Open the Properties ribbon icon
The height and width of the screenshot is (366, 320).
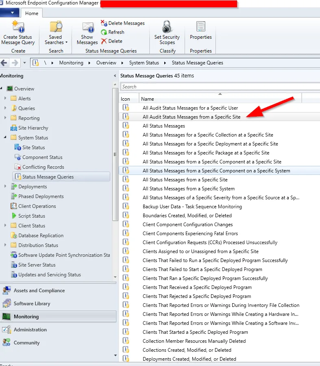[200, 26]
